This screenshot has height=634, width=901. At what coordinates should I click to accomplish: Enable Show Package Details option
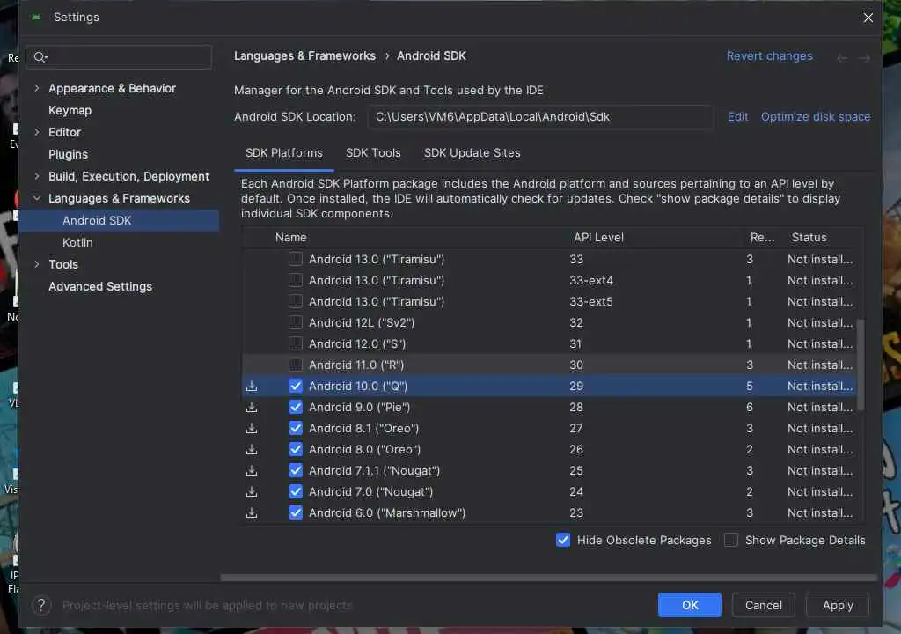point(731,541)
